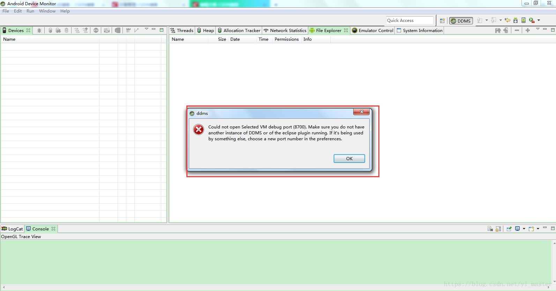Click the Debug selected process bug icon
Viewport: 556px width, 291px height.
pyautogui.click(x=39, y=30)
